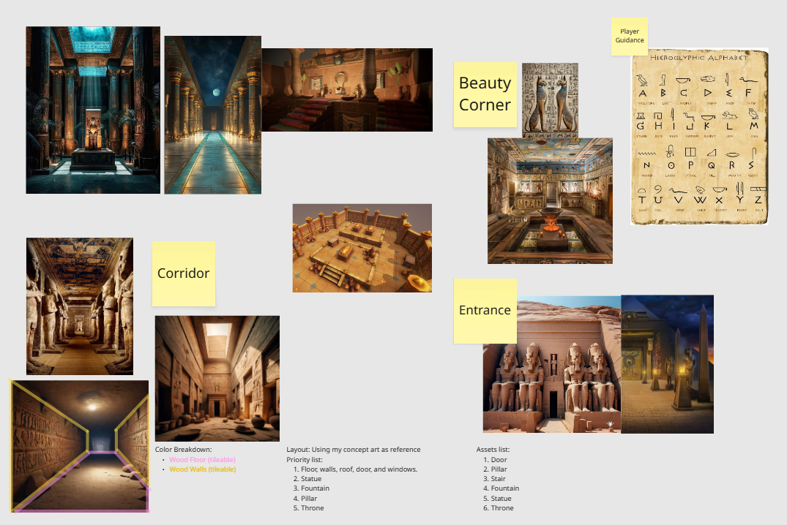Select the yellow Corridor sticky note
787x525 pixels.
click(x=183, y=273)
